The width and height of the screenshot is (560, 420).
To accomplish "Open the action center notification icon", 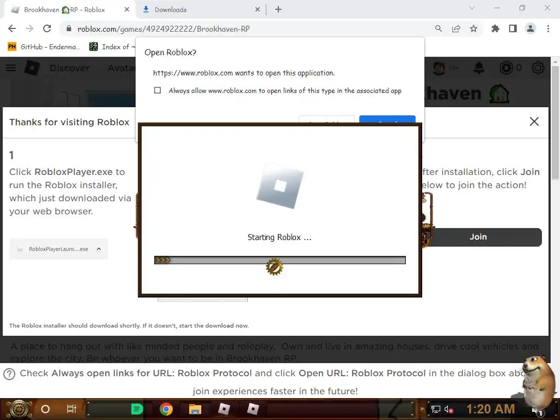I will pos(537,411).
